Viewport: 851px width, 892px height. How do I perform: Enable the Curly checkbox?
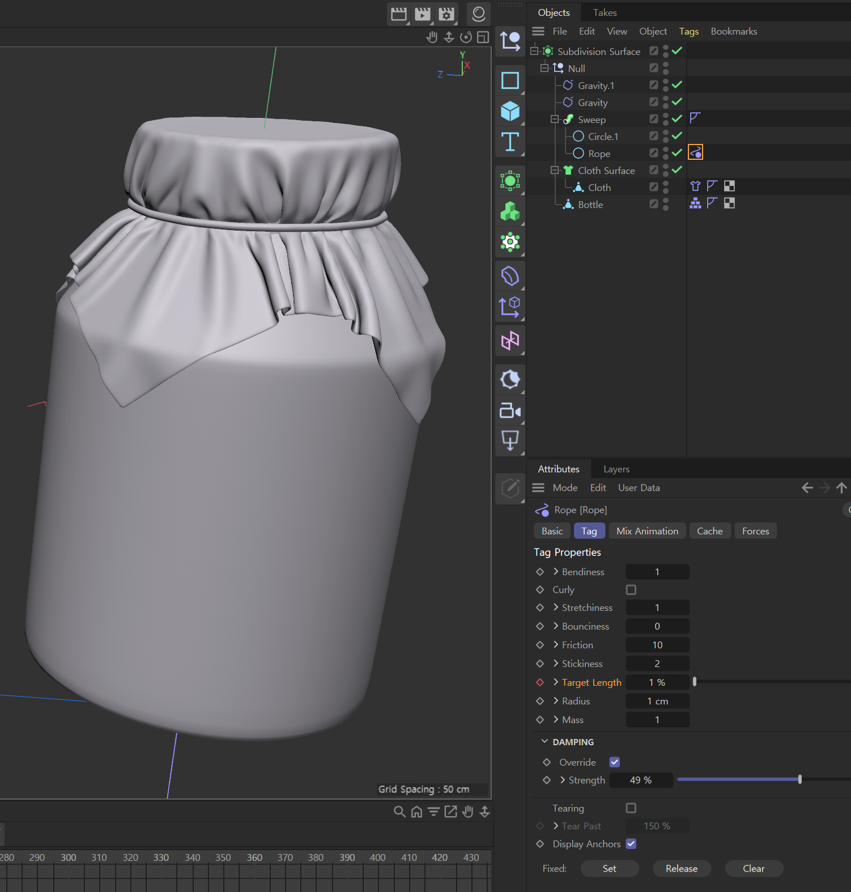(x=631, y=590)
